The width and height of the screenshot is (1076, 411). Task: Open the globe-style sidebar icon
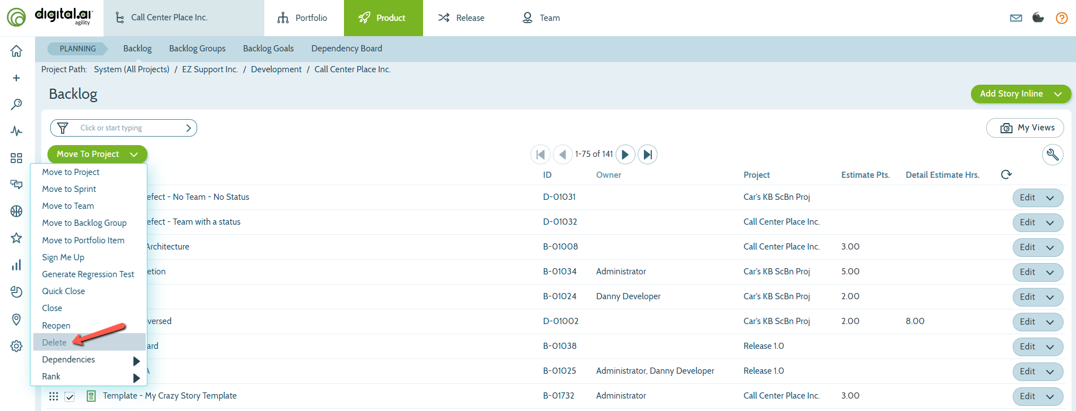click(16, 211)
